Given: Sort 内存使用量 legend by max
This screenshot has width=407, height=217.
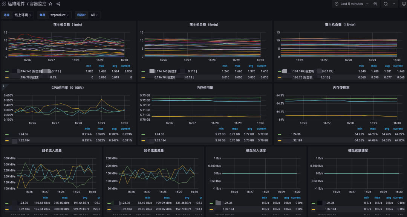Looking at the screenshot, I should tap(235, 129).
